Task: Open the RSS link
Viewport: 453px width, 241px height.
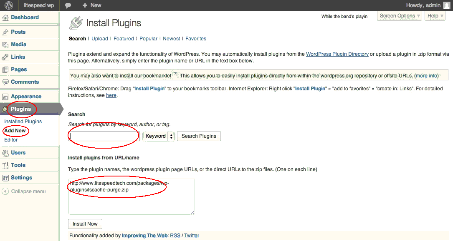Action: [x=175, y=236]
